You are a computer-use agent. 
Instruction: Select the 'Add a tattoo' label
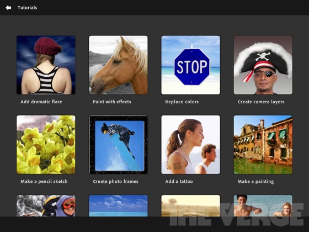pyautogui.click(x=179, y=182)
